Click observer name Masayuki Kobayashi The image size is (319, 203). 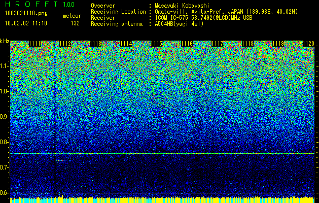point(182,6)
